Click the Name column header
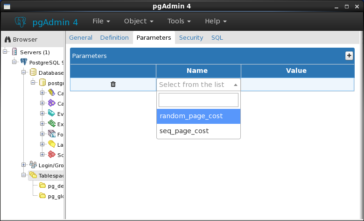The image size is (364, 221). point(198,71)
